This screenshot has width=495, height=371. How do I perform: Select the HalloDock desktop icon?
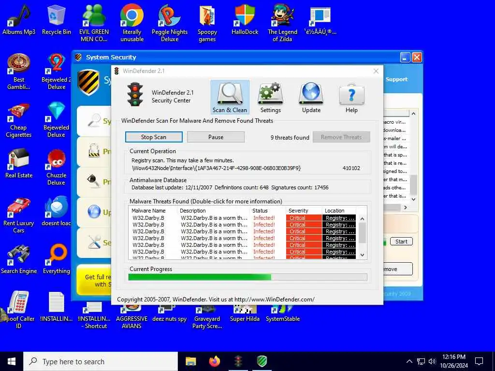click(x=245, y=20)
